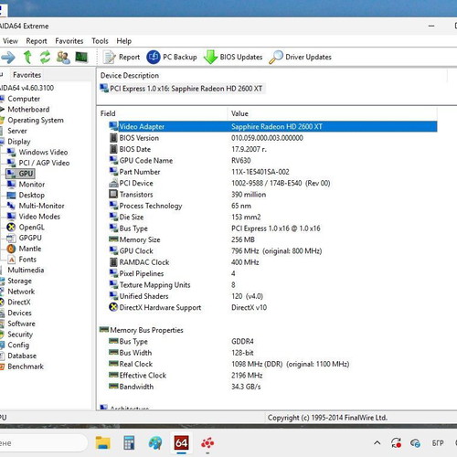Screen dimensions: 457x457
Task: Open Calculator from the taskbar
Action: (129, 442)
